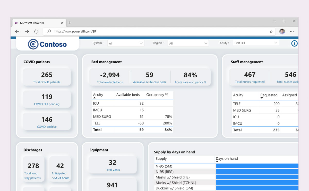Screen dimensions: 309x191
Task: Select Duckbill w/ Shield (SM) row
Action: 226,188
